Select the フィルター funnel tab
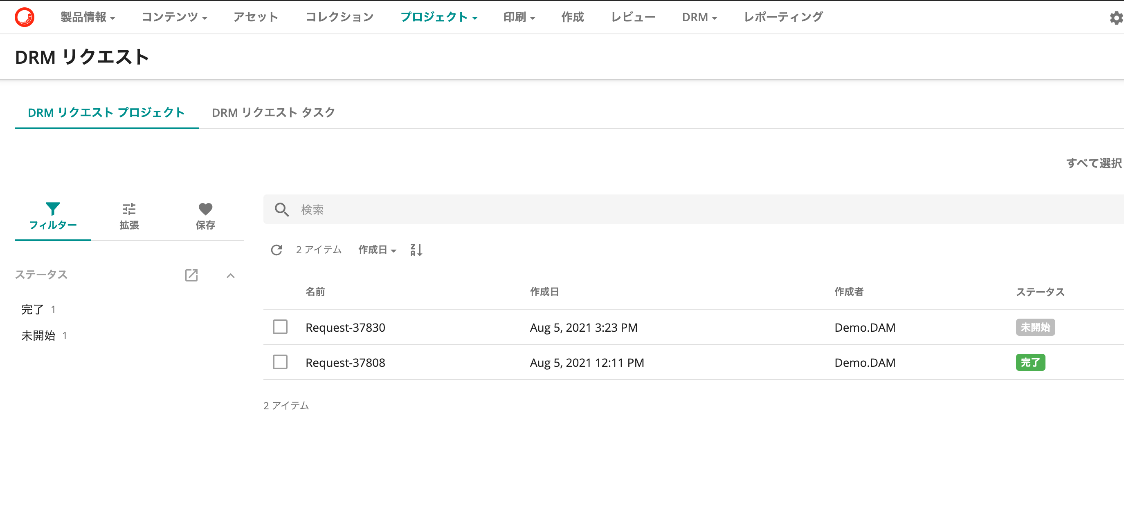This screenshot has width=1124, height=509. click(x=53, y=216)
